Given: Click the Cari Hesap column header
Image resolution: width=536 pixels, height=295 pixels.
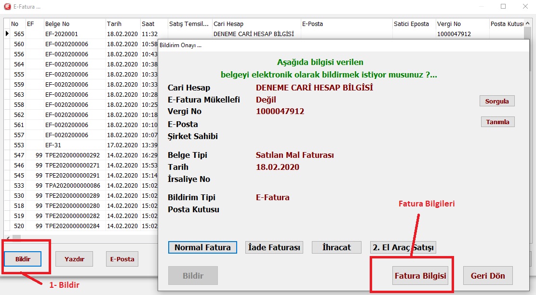Looking at the screenshot, I should (x=255, y=24).
